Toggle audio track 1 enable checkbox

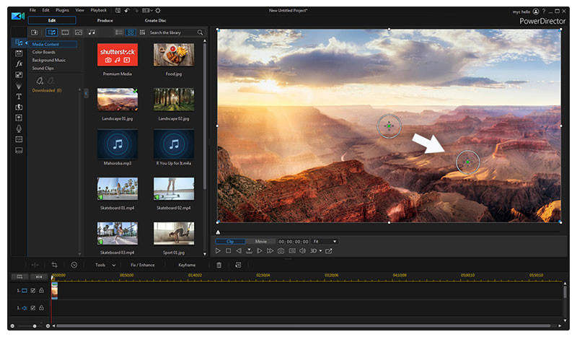pos(32,309)
